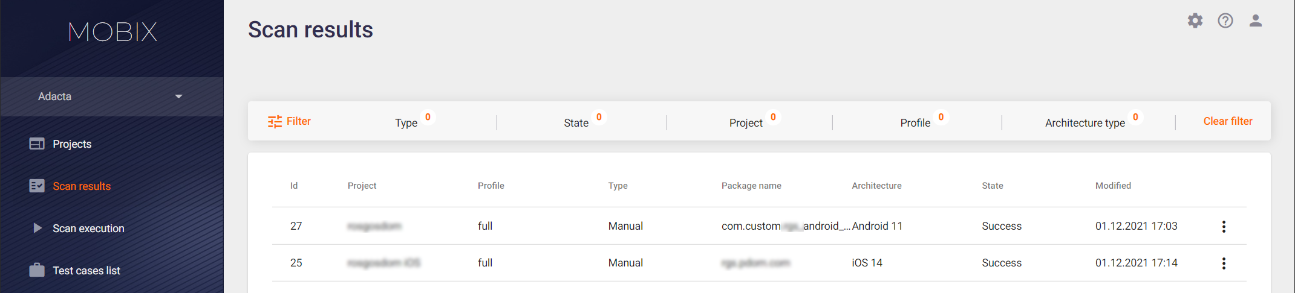The height and width of the screenshot is (293, 1295).
Task: Select the scan result row with Id 27
Action: 759,226
